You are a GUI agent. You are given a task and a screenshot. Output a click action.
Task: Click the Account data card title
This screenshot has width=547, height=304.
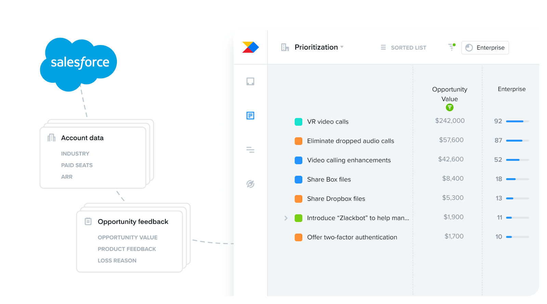coord(82,138)
